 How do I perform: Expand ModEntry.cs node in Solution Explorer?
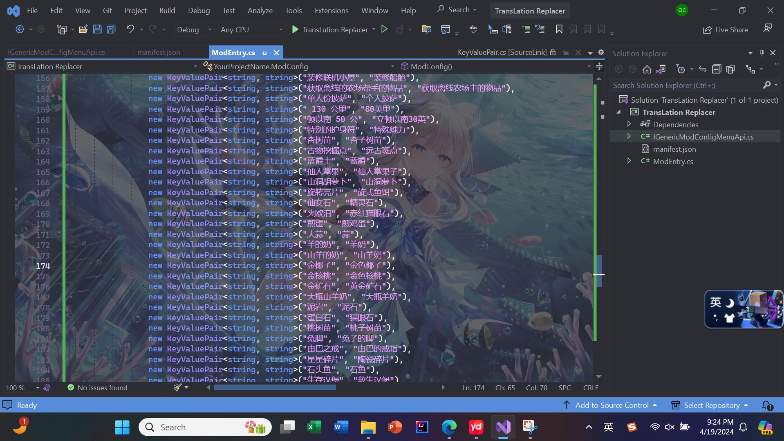(x=629, y=161)
